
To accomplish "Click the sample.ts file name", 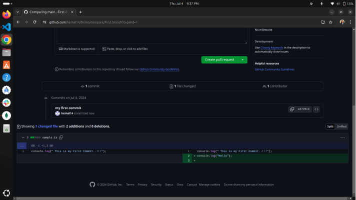I will pyautogui.click(x=49, y=137).
